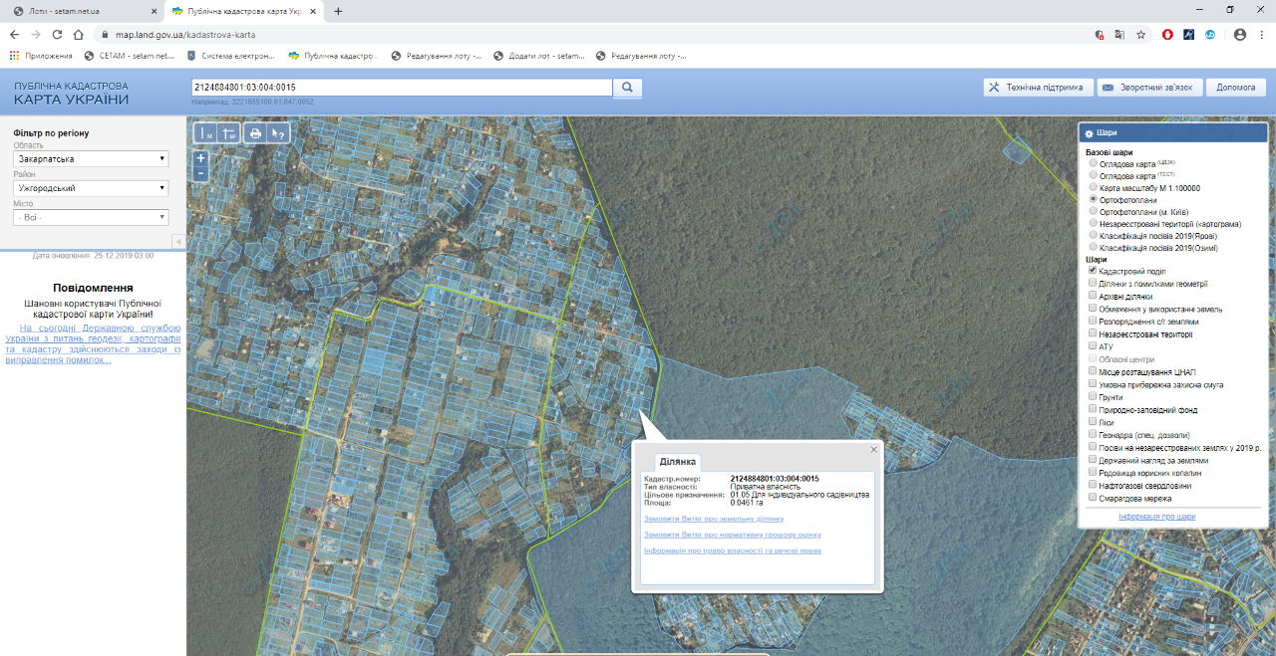Click the cadastral number search field
Viewport: 1276px width, 656px height.
(x=401, y=88)
